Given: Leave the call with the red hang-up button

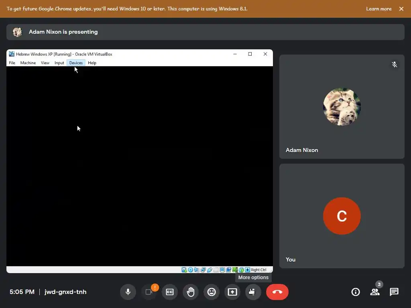Looking at the screenshot, I should [277, 292].
